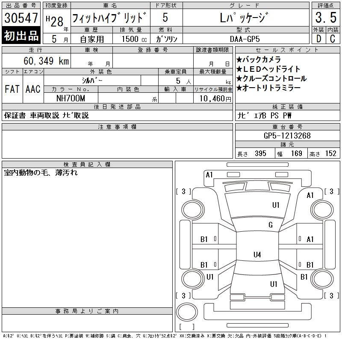Click the lot number 30547
This screenshot has width=342, height=342.
point(21,18)
